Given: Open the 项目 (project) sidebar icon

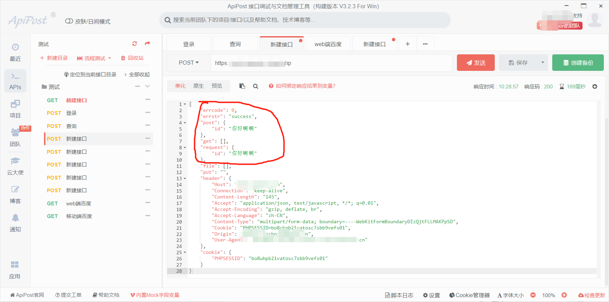Looking at the screenshot, I should pos(15,109).
